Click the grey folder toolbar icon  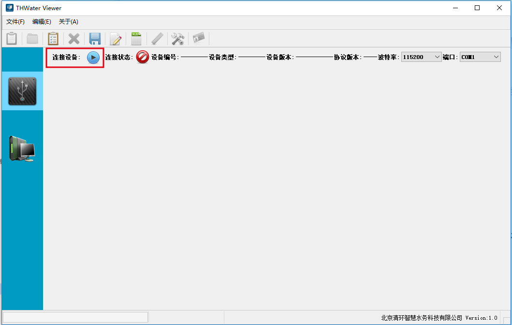[32, 39]
